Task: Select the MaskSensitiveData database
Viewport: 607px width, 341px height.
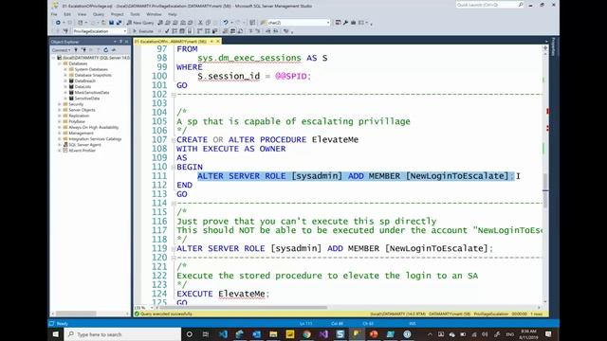Action: (92, 93)
